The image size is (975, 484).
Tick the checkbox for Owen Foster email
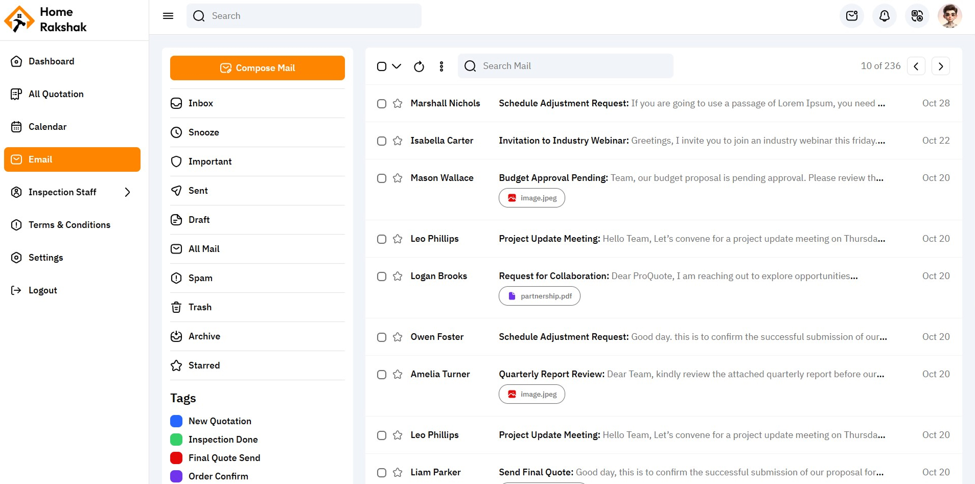point(382,337)
